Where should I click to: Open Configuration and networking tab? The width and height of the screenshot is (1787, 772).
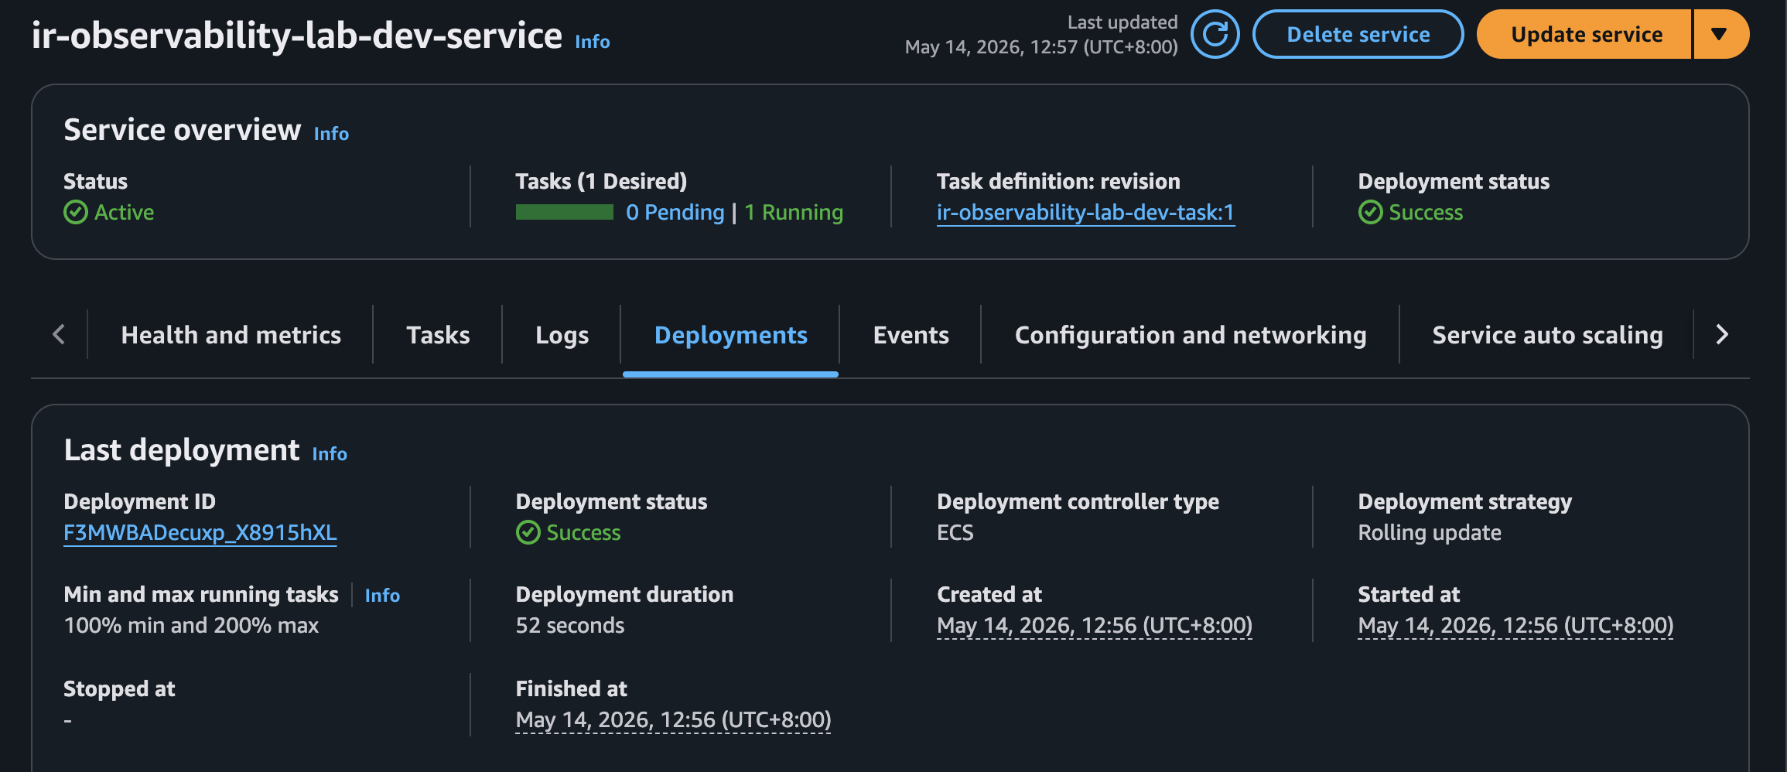point(1191,335)
